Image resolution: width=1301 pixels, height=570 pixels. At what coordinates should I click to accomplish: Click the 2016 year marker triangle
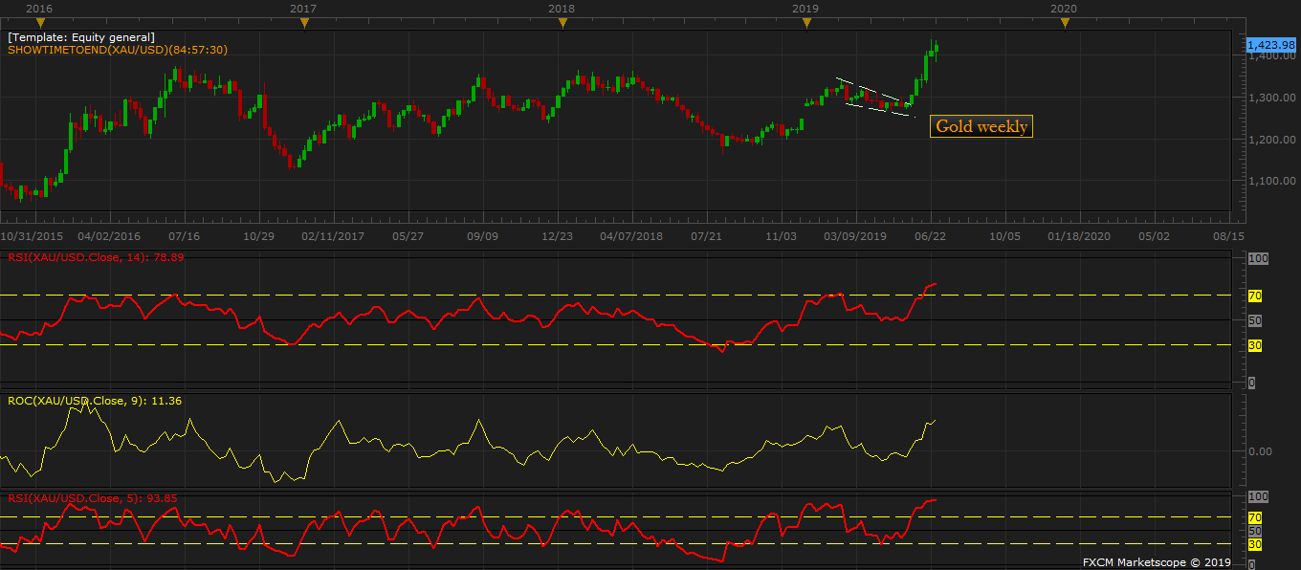point(40,23)
